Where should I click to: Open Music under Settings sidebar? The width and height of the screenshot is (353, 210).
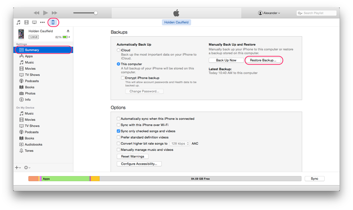[x=29, y=62]
